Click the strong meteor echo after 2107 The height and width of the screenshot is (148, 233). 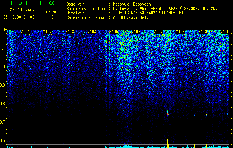167,114
